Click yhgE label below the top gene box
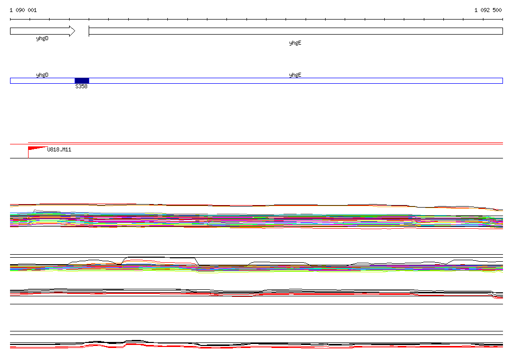 point(295,43)
